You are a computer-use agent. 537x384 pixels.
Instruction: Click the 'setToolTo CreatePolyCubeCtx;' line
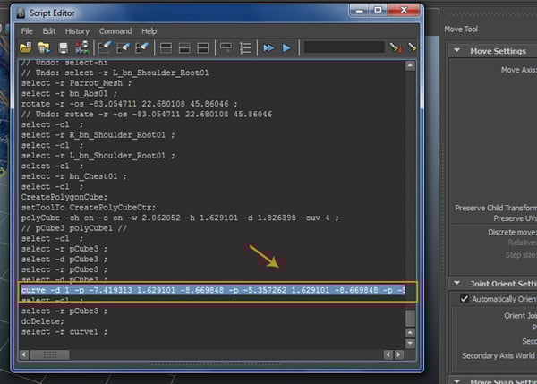pyautogui.click(x=89, y=208)
